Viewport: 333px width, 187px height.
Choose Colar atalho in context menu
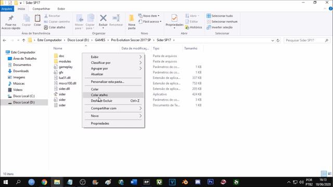pos(113,95)
